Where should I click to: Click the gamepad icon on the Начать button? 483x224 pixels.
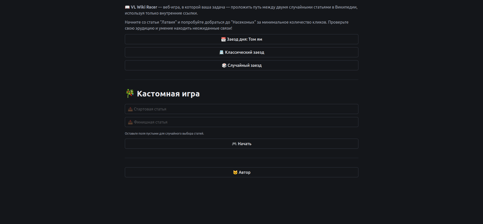click(234, 144)
